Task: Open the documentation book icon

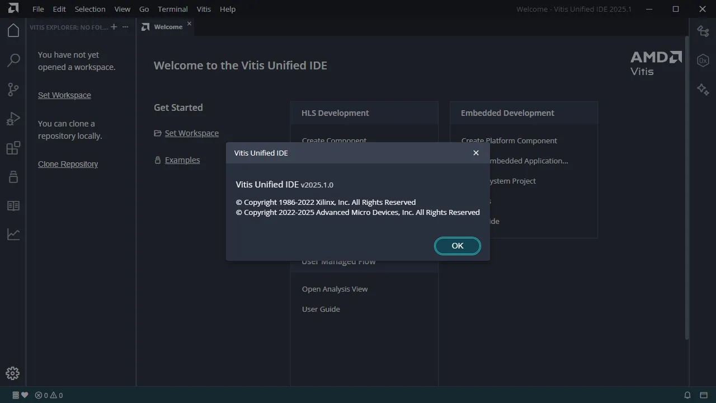Action: (13, 206)
